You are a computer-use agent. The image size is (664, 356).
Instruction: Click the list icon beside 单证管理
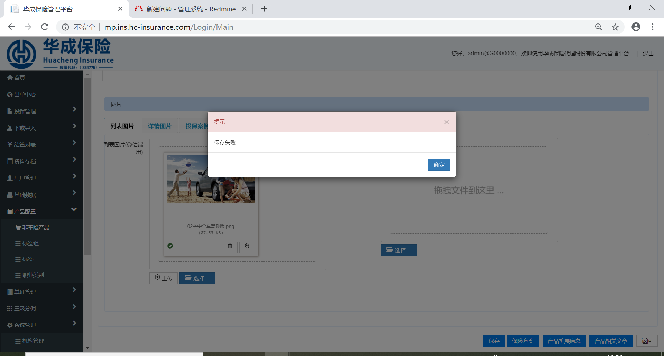coord(10,292)
